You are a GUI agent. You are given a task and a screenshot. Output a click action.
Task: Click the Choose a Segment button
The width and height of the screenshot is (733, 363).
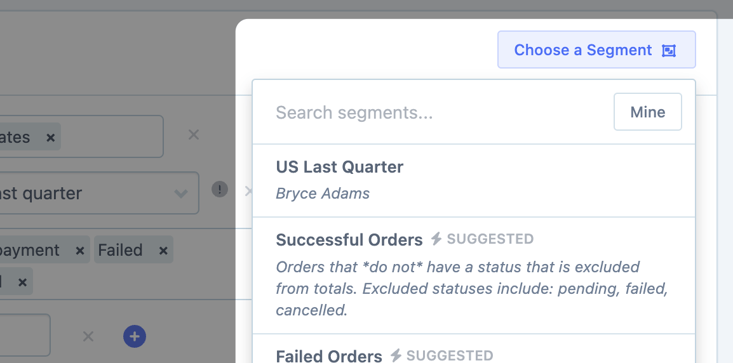(583, 50)
